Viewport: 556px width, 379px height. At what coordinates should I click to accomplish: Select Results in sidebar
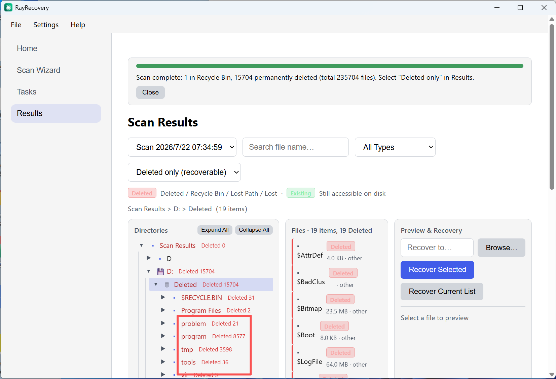tap(56, 113)
